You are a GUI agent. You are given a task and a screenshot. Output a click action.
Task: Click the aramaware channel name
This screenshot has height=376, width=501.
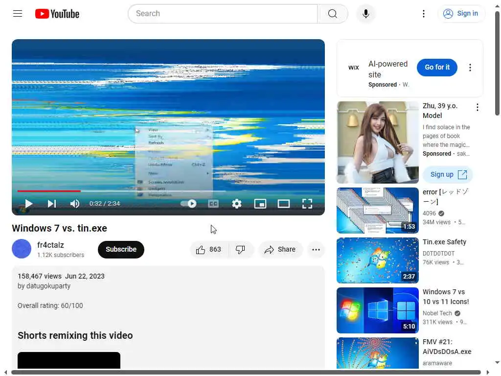(437, 363)
